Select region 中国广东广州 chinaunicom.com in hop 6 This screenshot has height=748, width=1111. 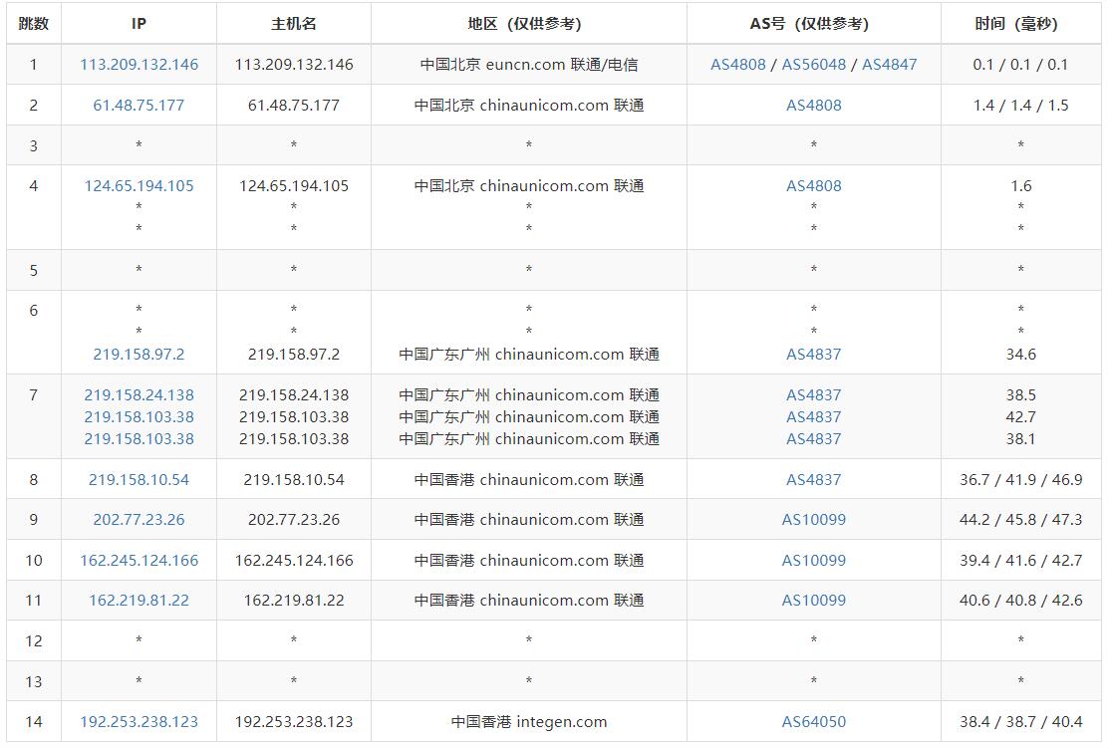528,355
